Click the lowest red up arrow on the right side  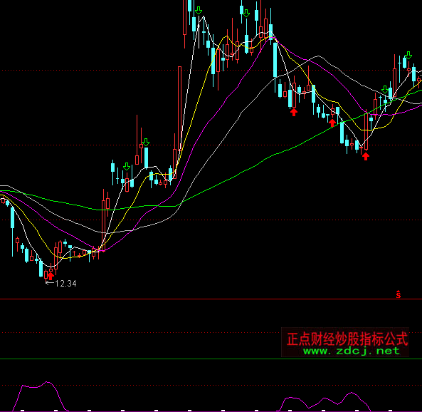(366, 156)
